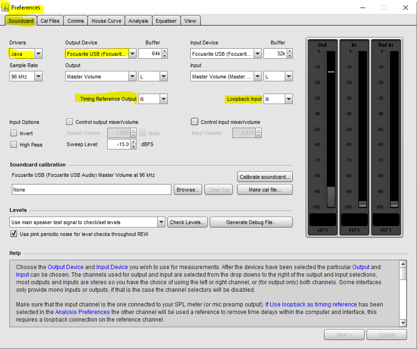This screenshot has height=349, width=417.
Task: Click the Sweep Level -15.0 field
Action: coord(119,144)
